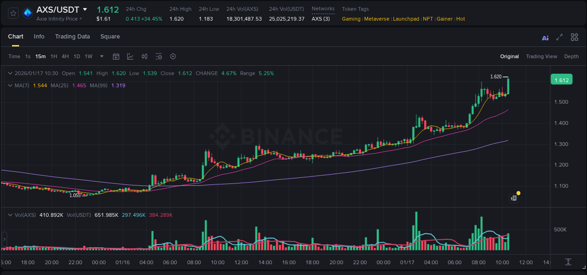Click the hexagon settings icon

(173, 56)
